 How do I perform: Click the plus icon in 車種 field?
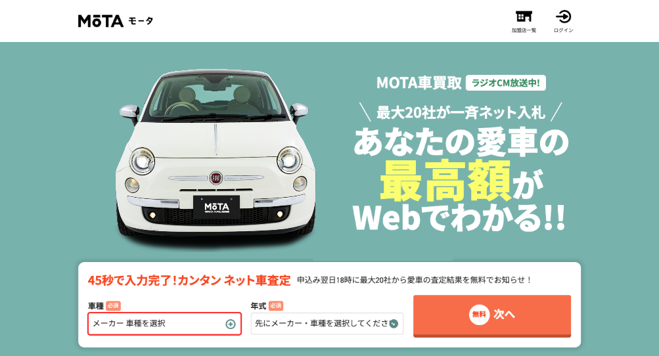[x=231, y=324]
